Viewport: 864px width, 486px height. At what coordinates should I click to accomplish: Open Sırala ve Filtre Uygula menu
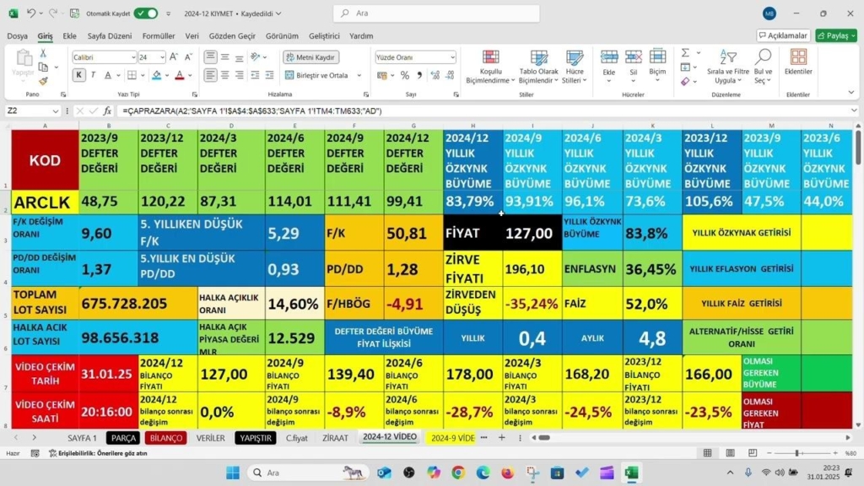pos(728,67)
